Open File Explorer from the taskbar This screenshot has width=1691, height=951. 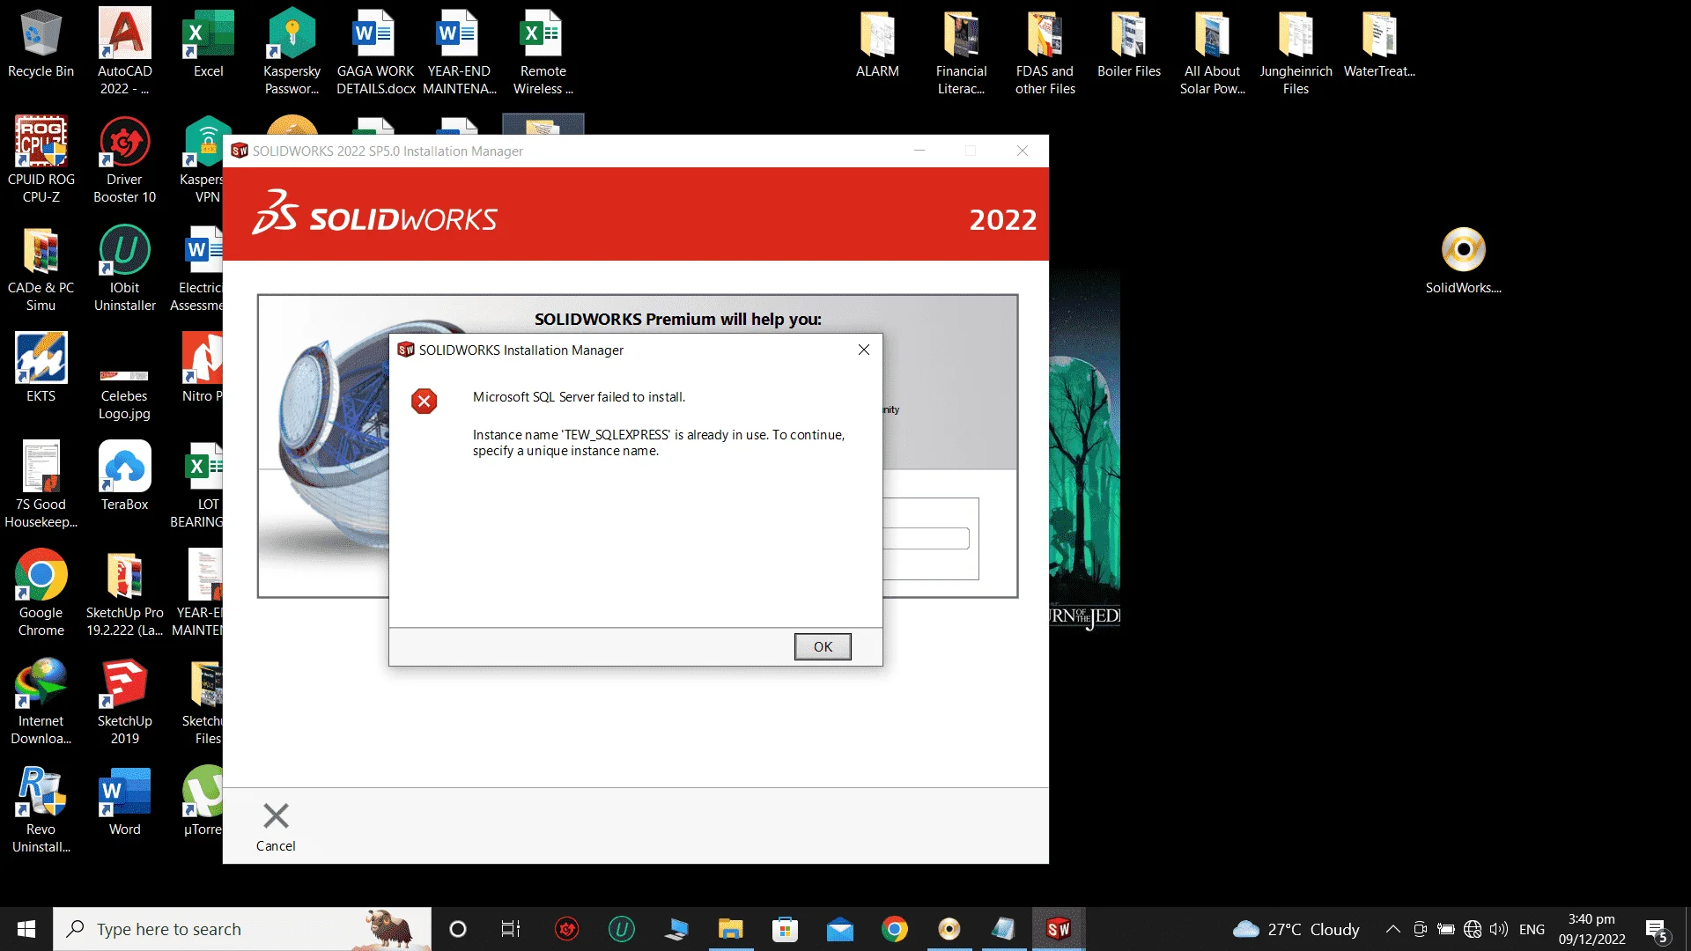(x=730, y=929)
